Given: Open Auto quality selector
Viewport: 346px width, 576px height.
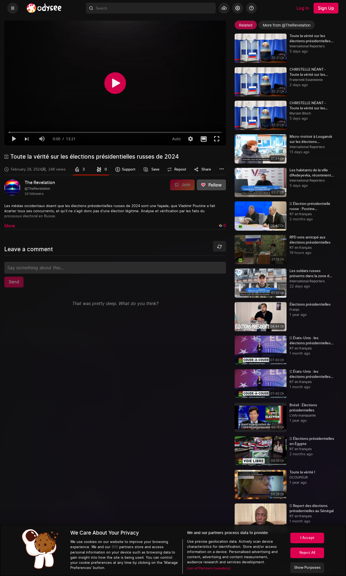Looking at the screenshot, I should click(x=176, y=139).
